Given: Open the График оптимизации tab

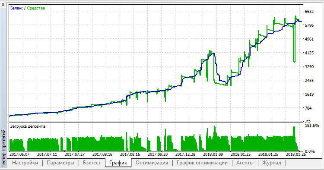Looking at the screenshot, I should pos(202,163).
